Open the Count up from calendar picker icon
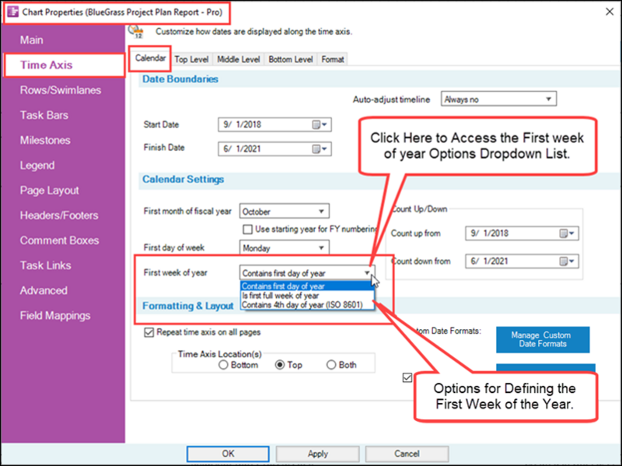 click(x=567, y=233)
